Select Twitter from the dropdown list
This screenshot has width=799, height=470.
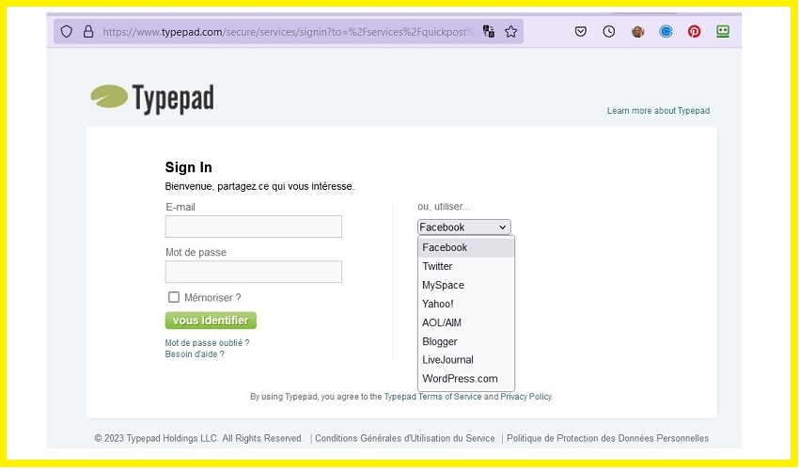point(437,266)
